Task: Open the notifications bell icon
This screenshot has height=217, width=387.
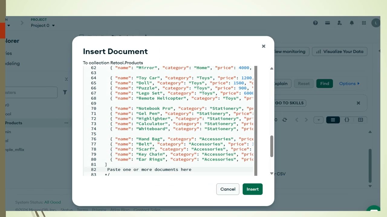Action: pos(352,23)
